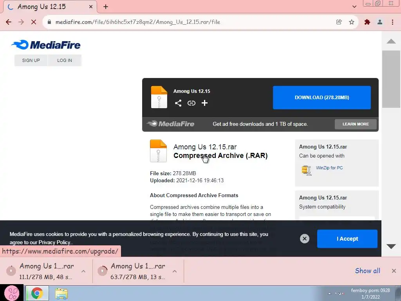
Task: Click the plus icon in download box
Action: point(204,103)
